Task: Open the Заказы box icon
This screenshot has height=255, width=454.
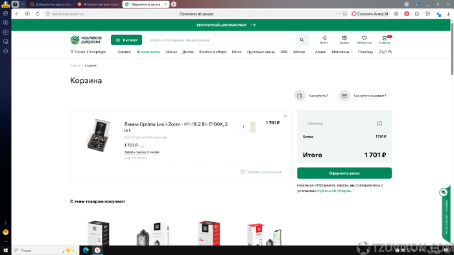Action: click(344, 39)
